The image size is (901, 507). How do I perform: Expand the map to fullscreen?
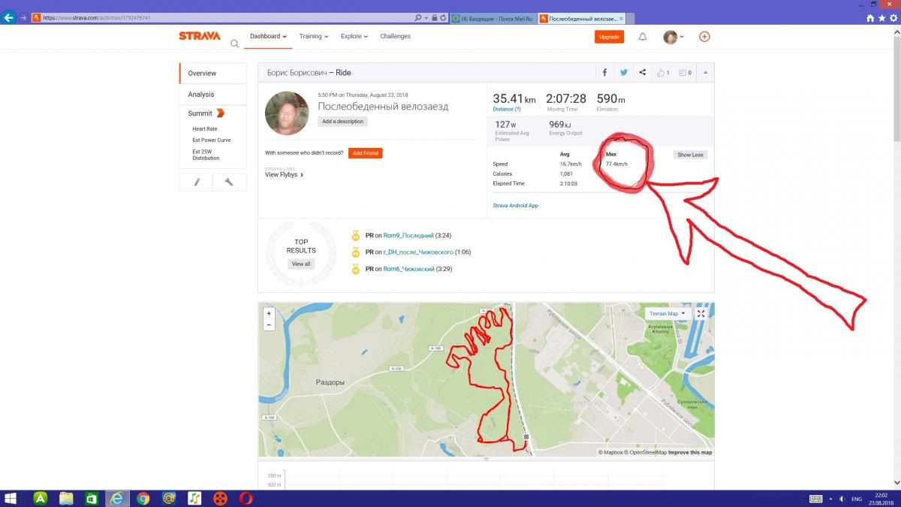[x=701, y=314]
